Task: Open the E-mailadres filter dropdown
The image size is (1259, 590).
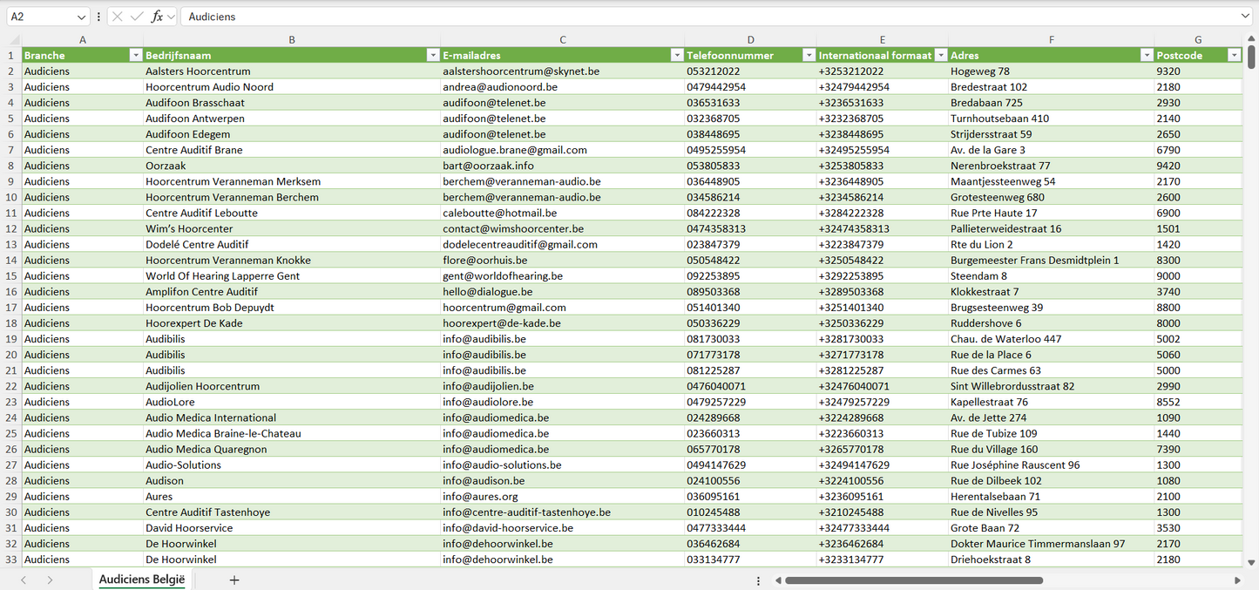Action: coord(676,55)
